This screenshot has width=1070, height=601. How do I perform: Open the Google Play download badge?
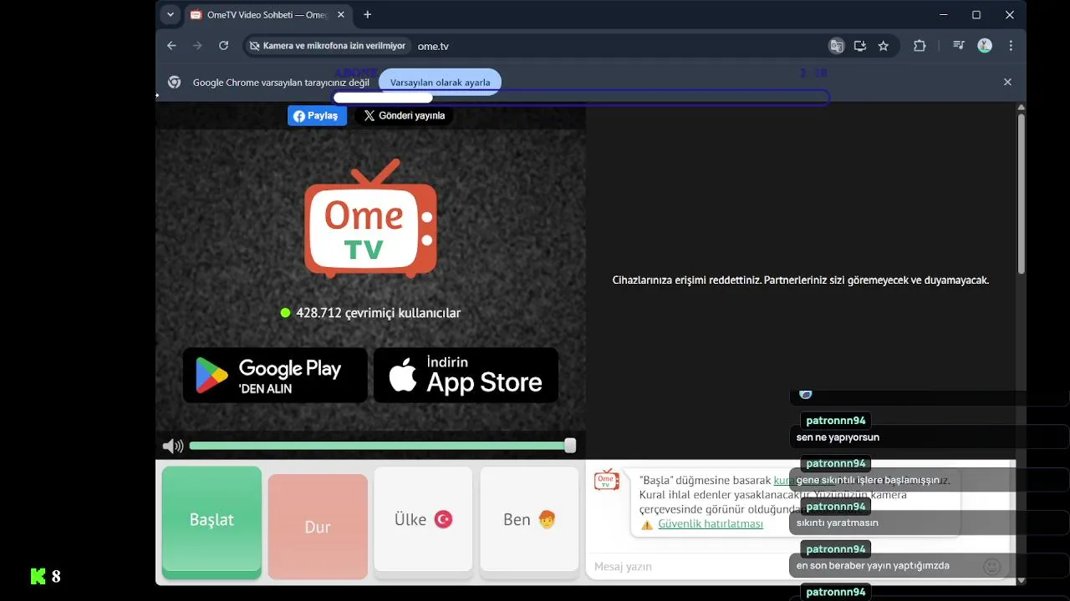[275, 376]
